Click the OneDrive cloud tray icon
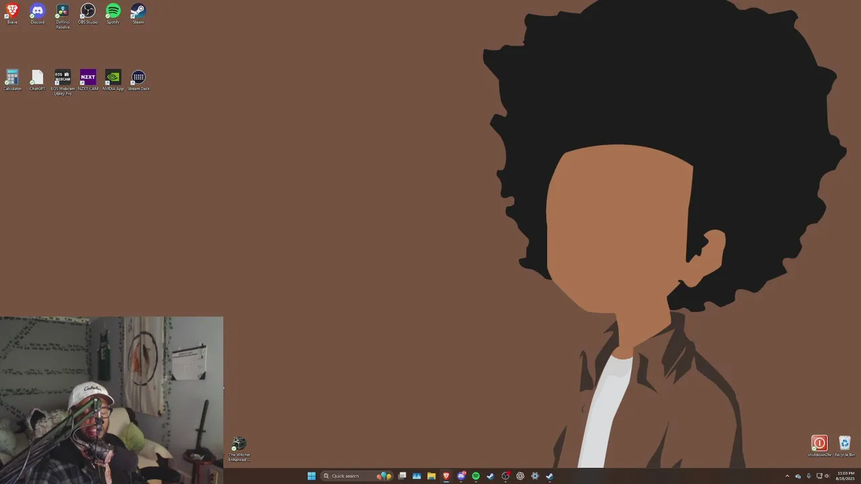Viewport: 861px width, 484px height. [798, 476]
